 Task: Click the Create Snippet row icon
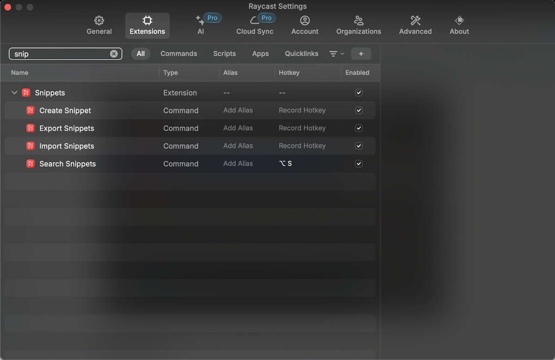[x=31, y=110]
